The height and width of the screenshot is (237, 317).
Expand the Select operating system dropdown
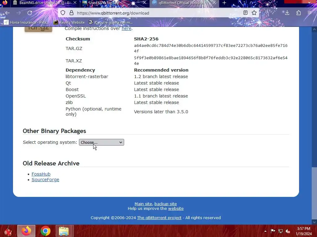(x=101, y=142)
